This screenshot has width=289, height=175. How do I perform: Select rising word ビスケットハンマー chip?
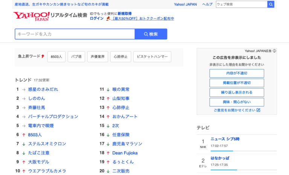152,57
